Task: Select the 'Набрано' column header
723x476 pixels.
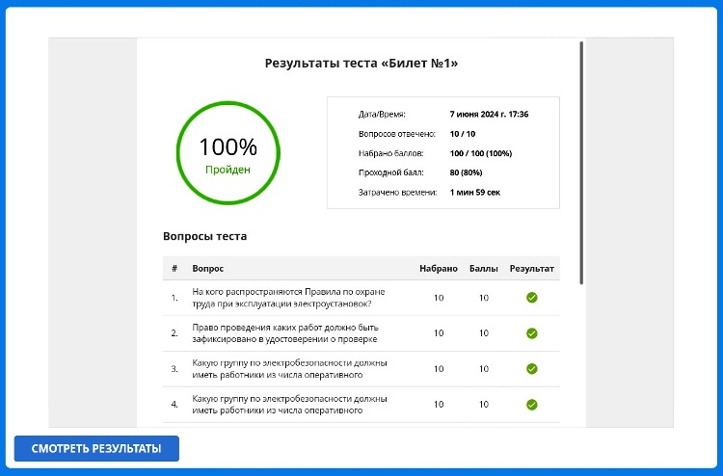Action: click(x=439, y=268)
